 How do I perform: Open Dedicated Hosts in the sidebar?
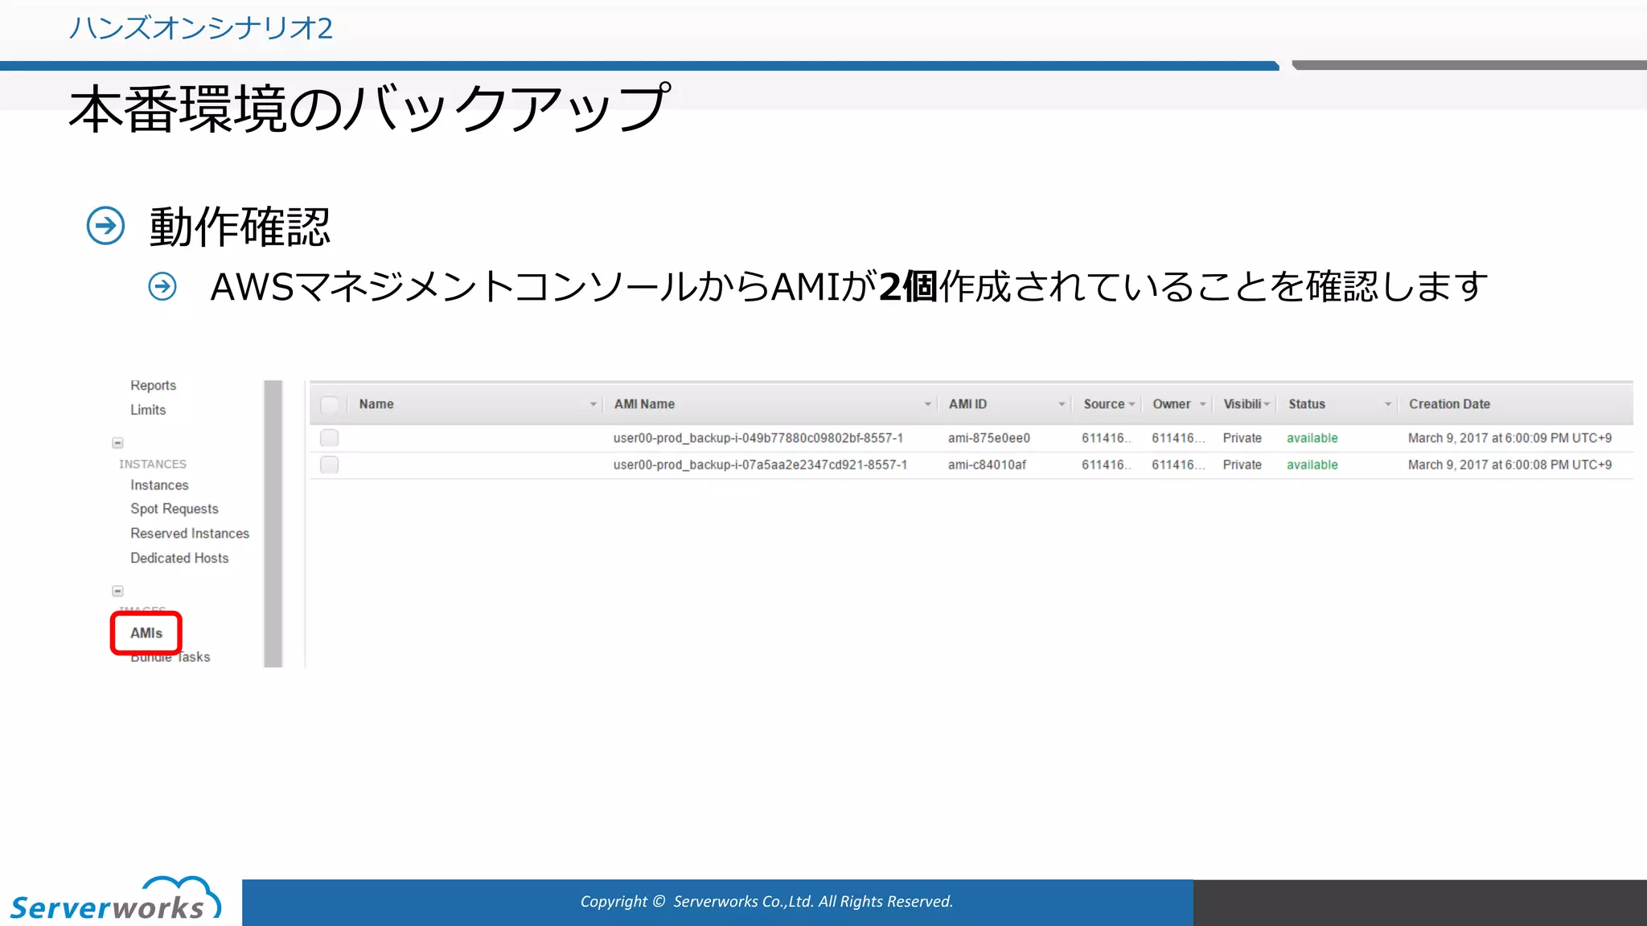pos(179,558)
